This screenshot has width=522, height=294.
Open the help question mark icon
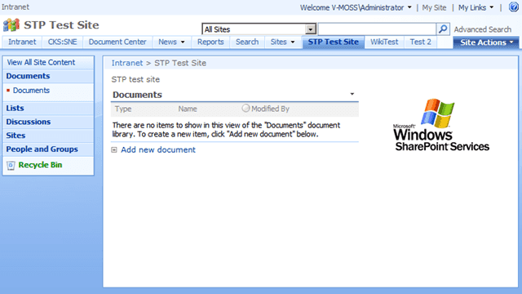514,7
